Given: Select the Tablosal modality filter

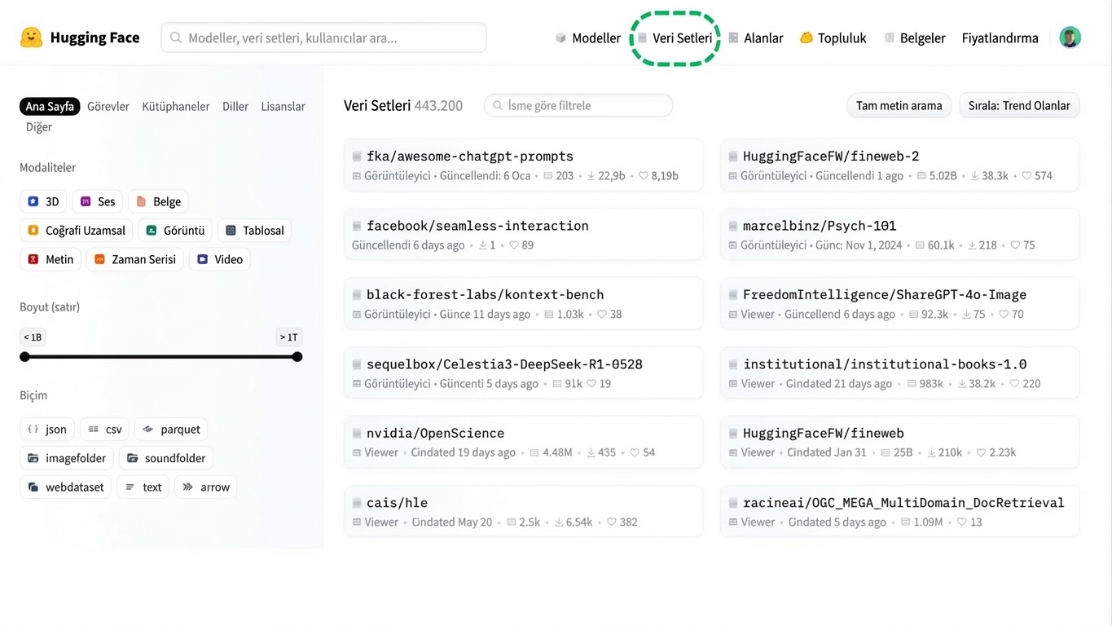Looking at the screenshot, I should [x=254, y=230].
